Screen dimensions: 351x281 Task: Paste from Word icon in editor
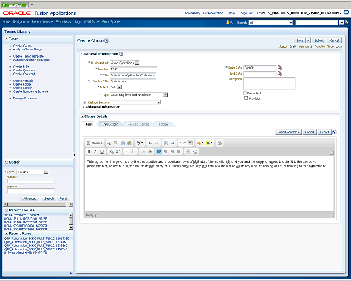coord(129,143)
